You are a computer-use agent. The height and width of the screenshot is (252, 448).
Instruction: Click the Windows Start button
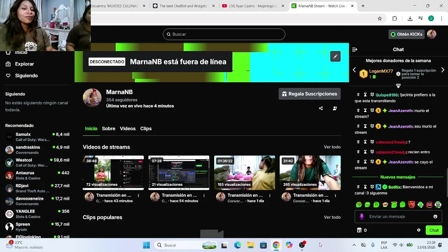click(x=147, y=245)
